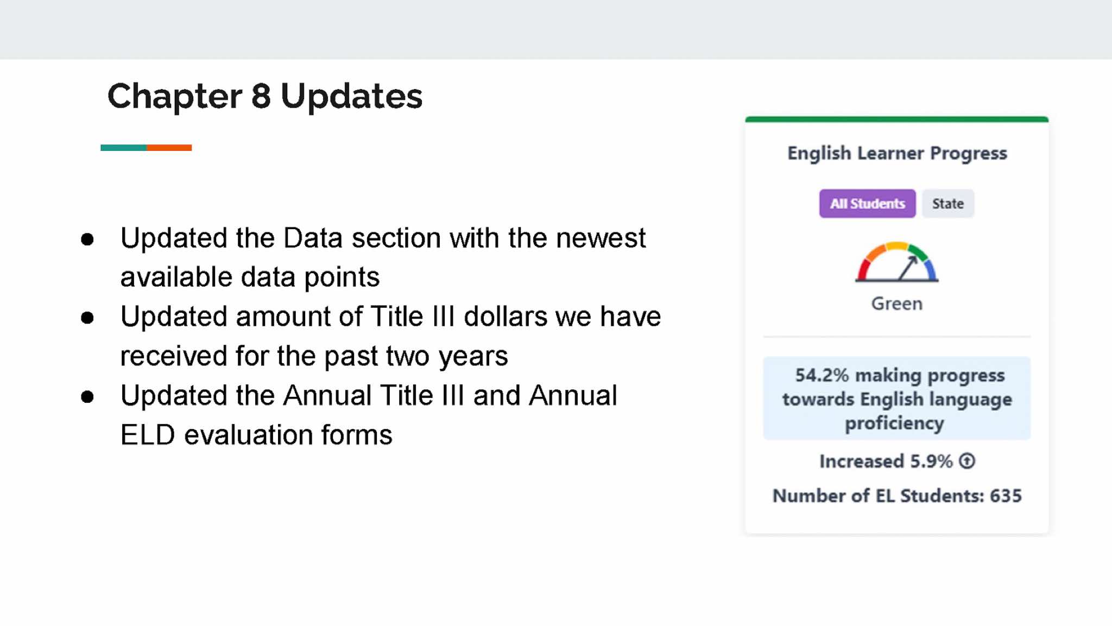
Task: Select the Chapter 8 Updates title
Action: click(264, 96)
